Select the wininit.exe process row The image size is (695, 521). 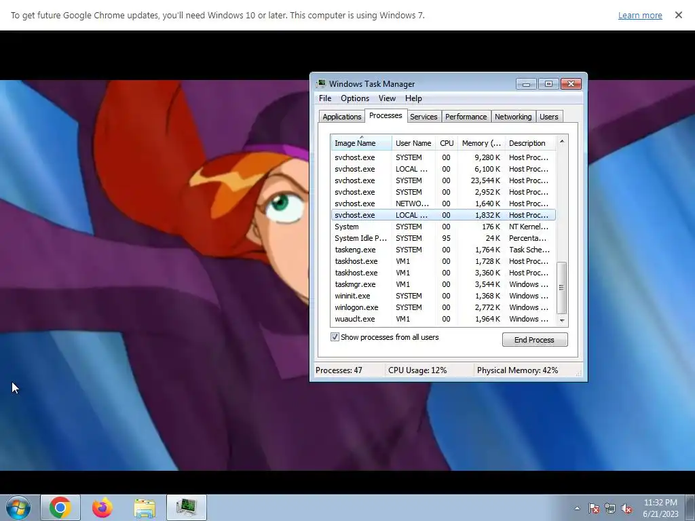point(443,296)
